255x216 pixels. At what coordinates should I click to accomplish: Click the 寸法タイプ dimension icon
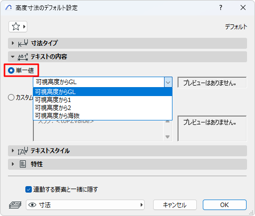coord(23,43)
